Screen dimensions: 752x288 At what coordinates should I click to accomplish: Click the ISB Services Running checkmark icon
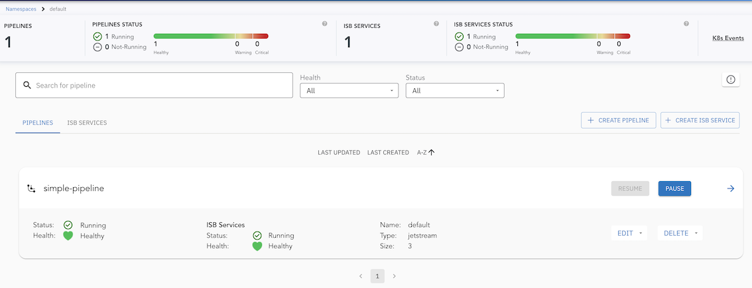[257, 235]
